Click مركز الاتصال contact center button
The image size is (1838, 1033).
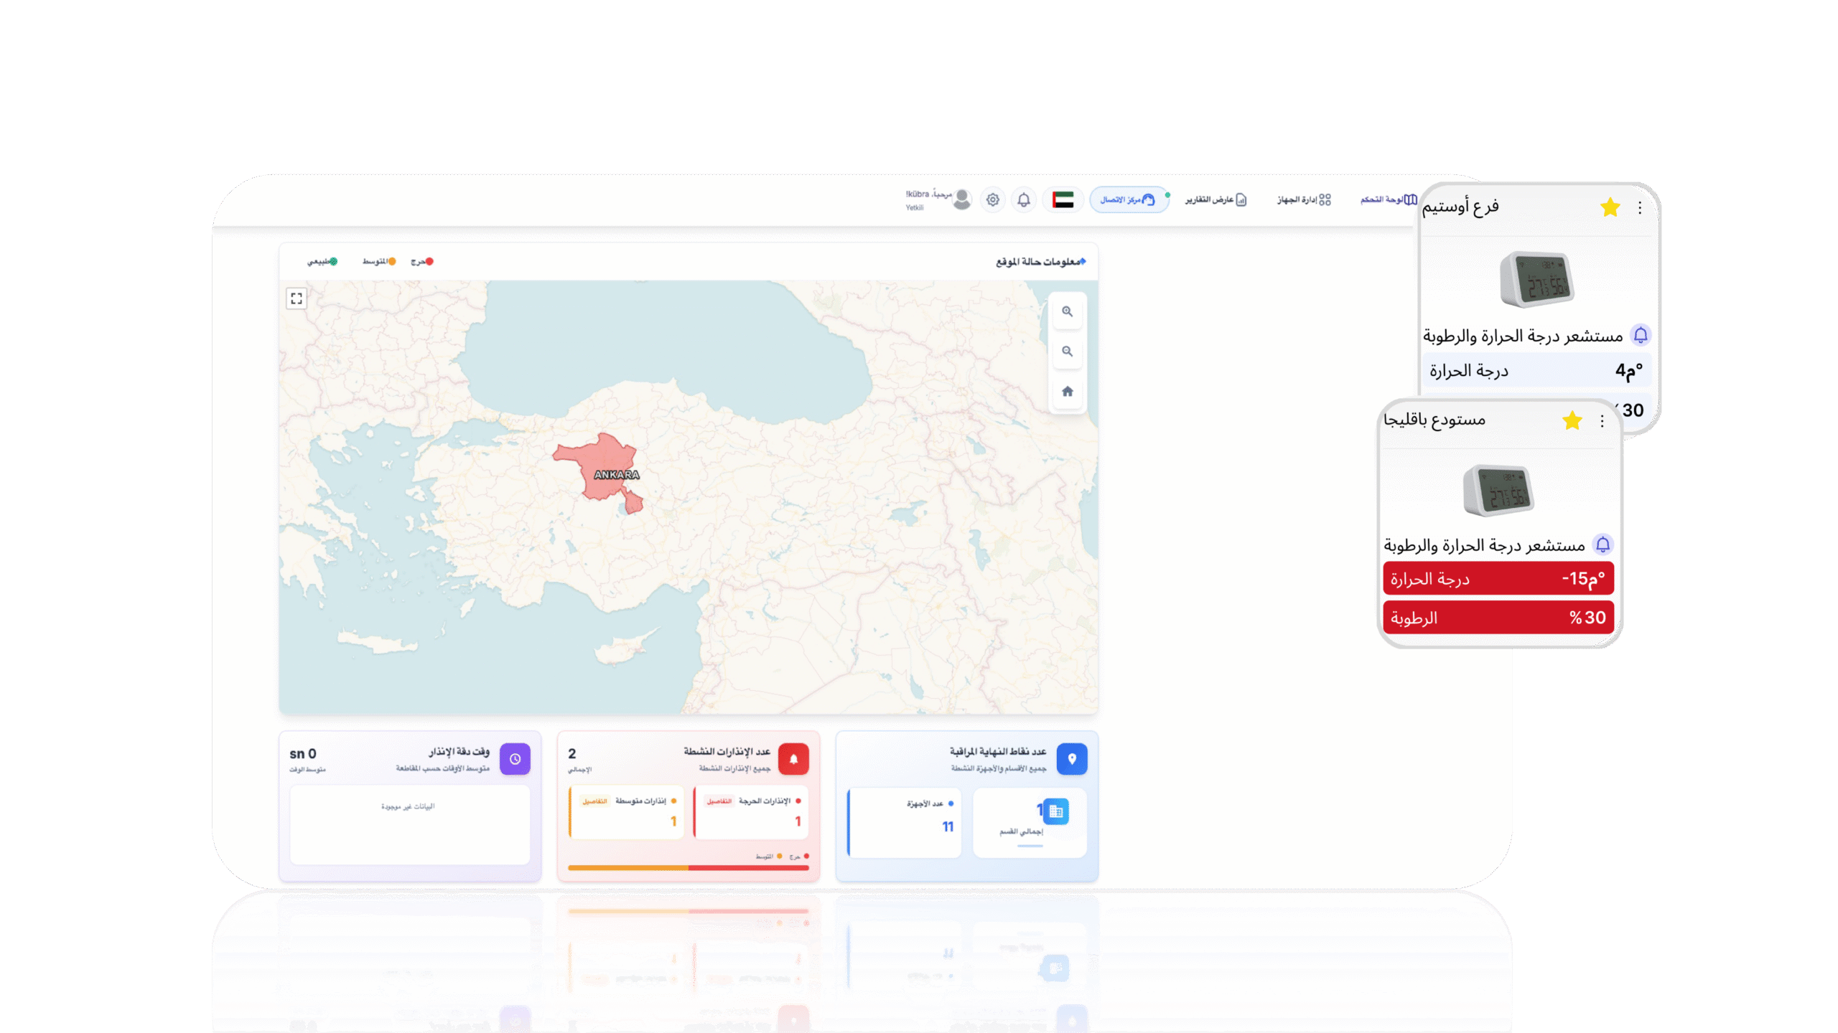click(x=1129, y=200)
